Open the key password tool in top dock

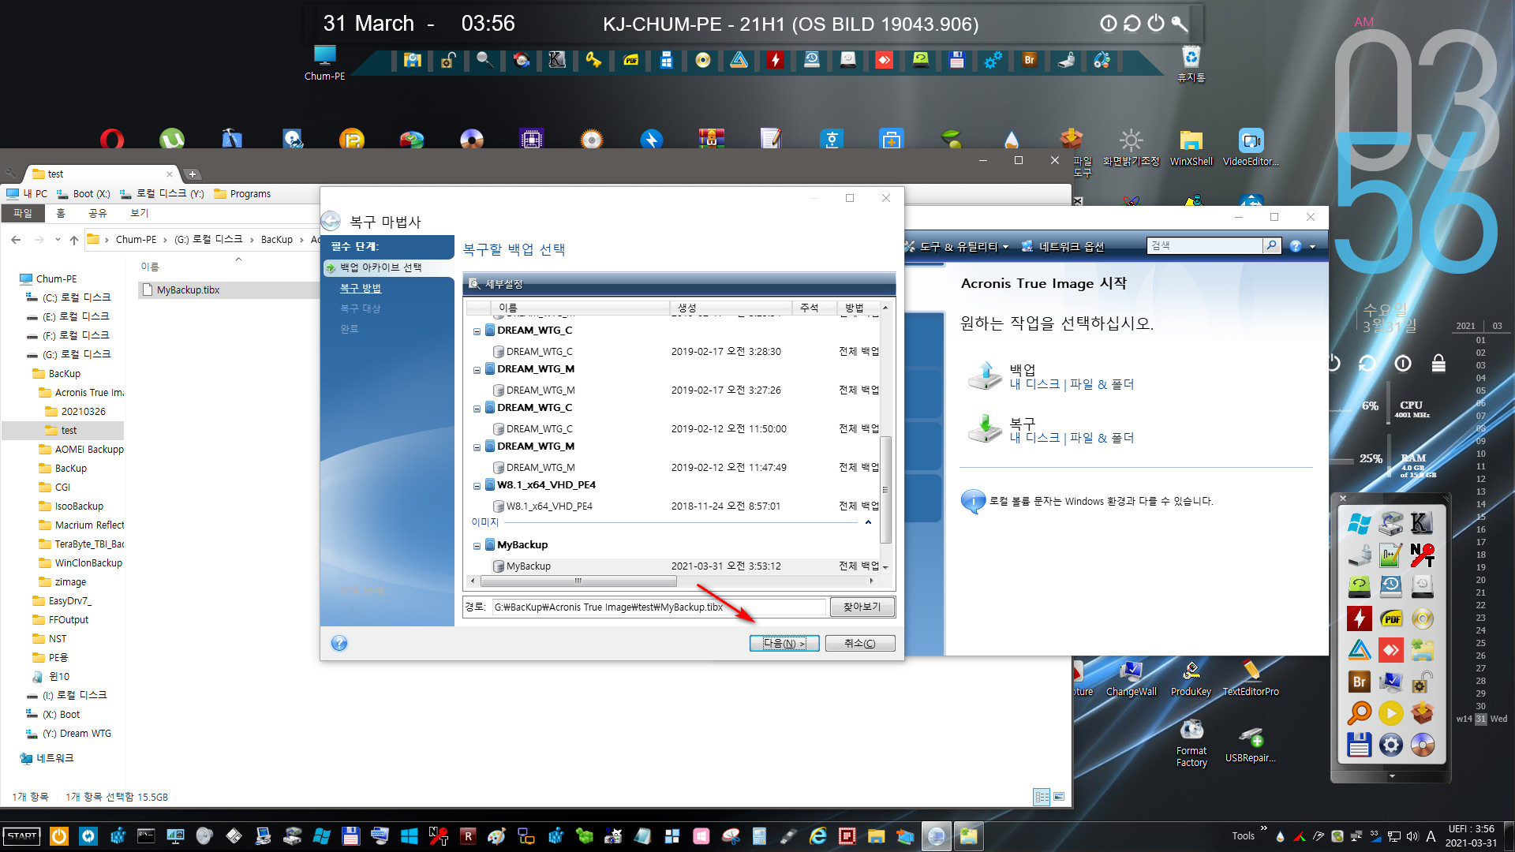tap(593, 60)
